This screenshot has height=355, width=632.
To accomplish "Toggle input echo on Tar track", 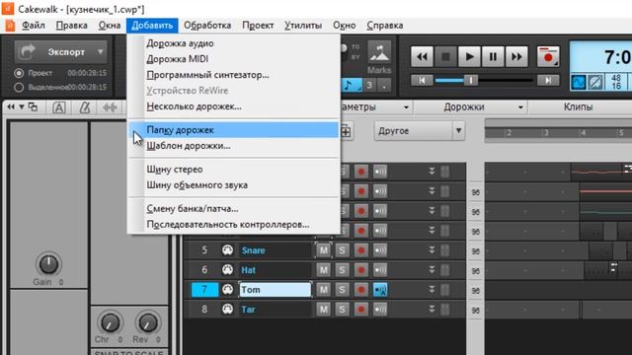I will click(x=380, y=310).
